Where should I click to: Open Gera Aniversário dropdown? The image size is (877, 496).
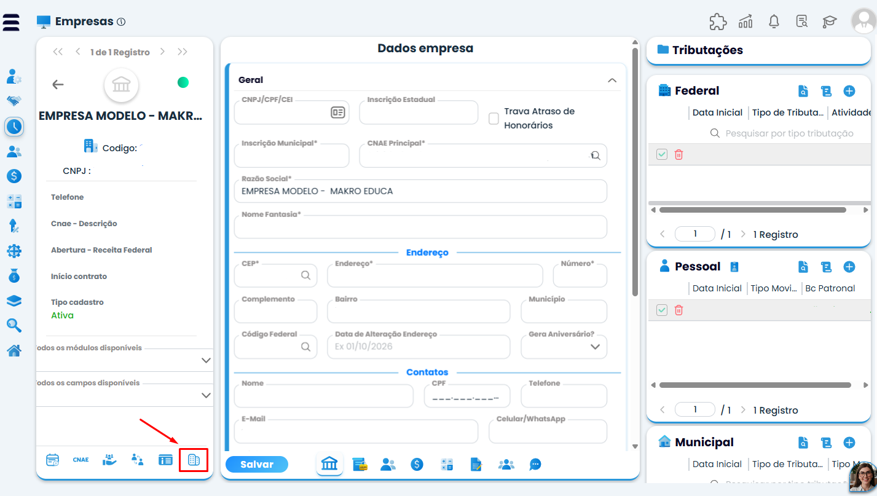564,347
